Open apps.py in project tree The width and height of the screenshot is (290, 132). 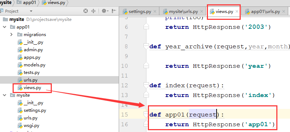32,57
